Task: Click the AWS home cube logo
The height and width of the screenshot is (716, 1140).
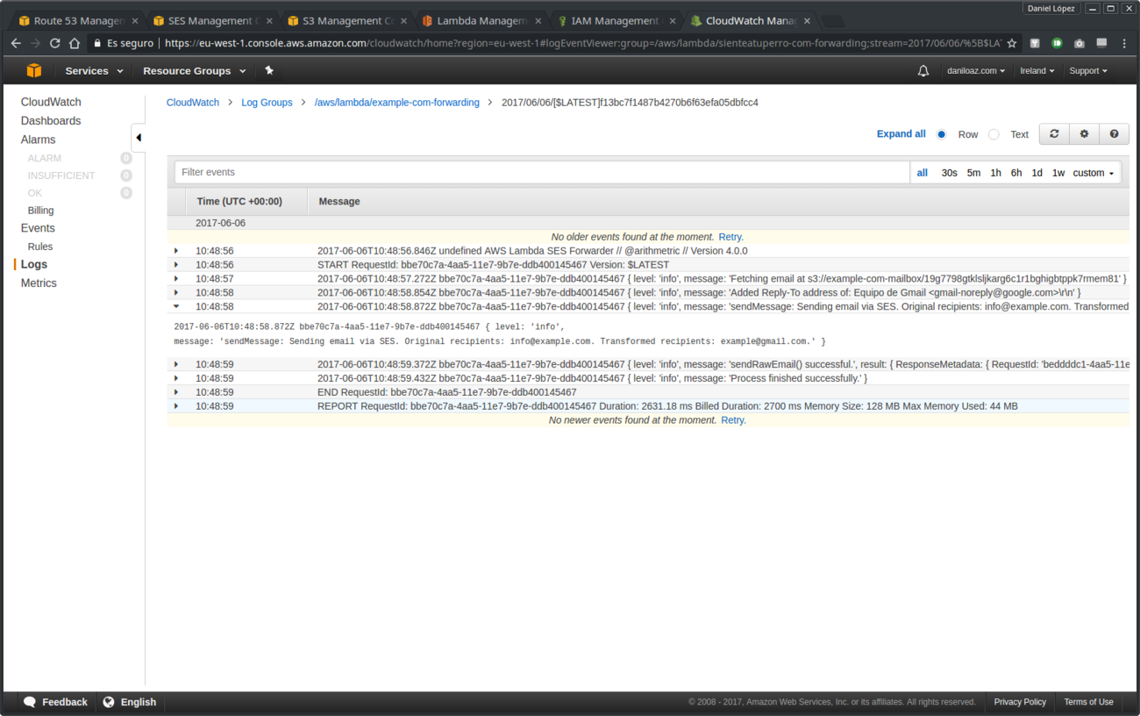Action: click(x=34, y=70)
